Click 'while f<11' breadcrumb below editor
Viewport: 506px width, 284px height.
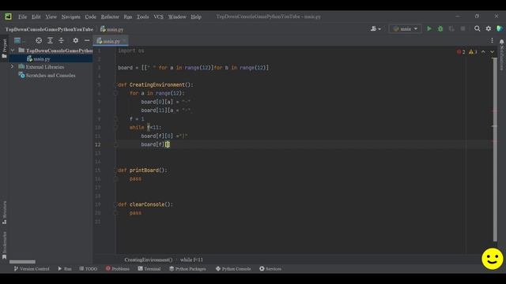pos(191,260)
